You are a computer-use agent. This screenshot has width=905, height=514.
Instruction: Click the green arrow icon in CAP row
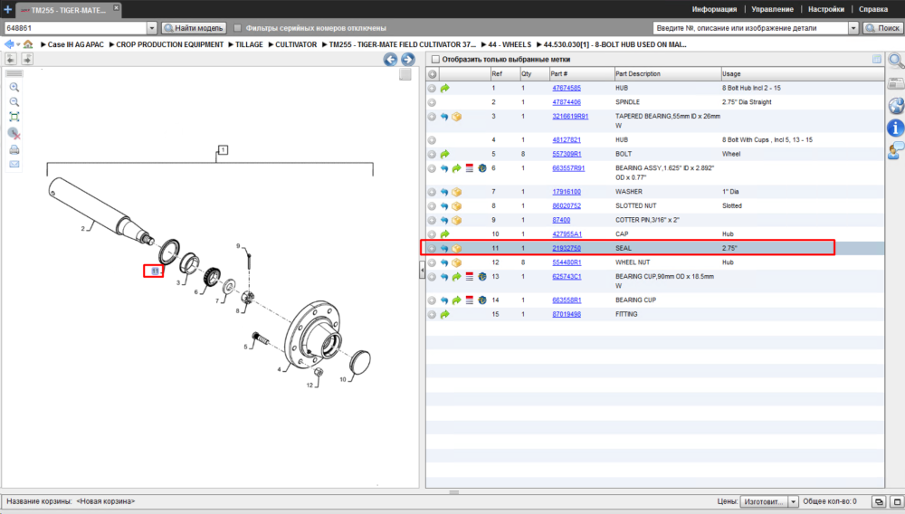[444, 234]
